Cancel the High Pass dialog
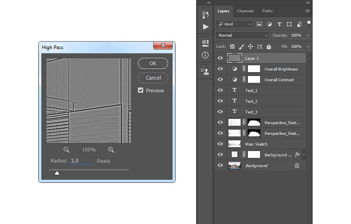The image size is (351, 224). coord(153,78)
